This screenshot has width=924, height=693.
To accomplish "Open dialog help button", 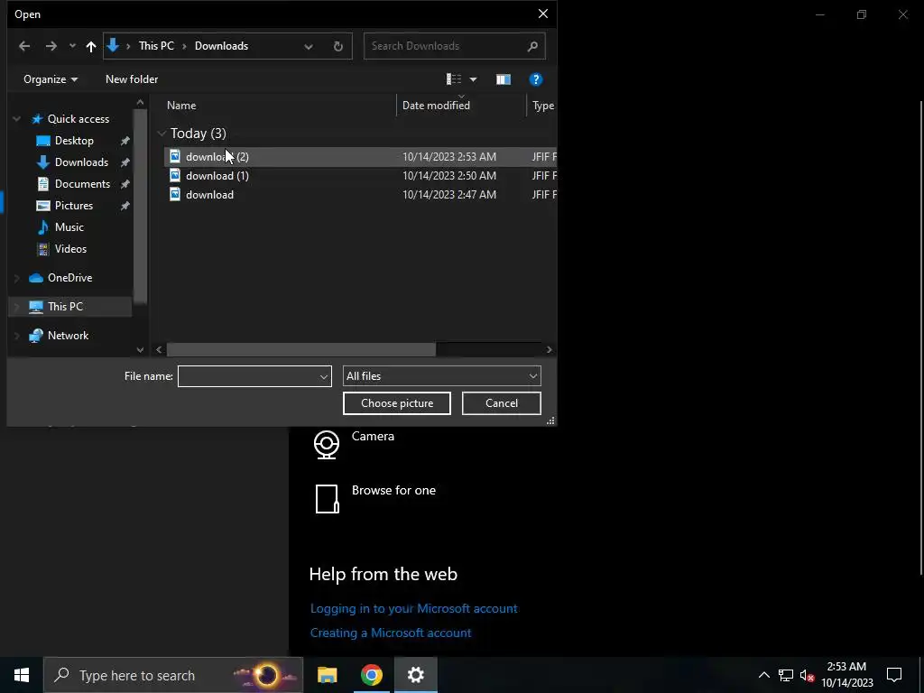I will 536,79.
